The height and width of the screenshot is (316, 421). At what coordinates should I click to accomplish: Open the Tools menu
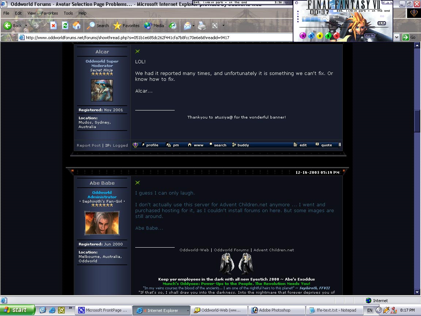(68, 13)
